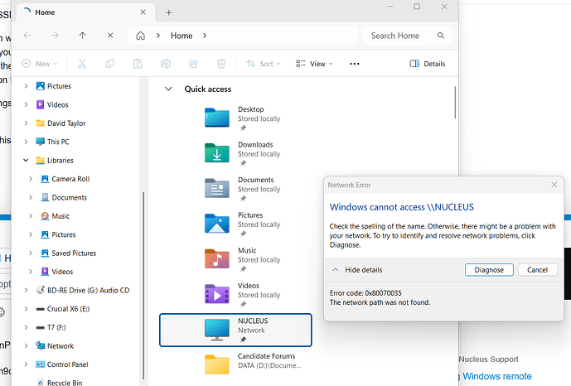Click the Delete trash icon in toolbar

pyautogui.click(x=221, y=64)
